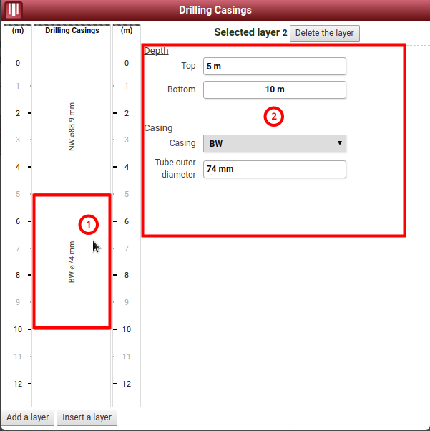
Task: Click the left (m) scale header
Action: click(x=18, y=31)
